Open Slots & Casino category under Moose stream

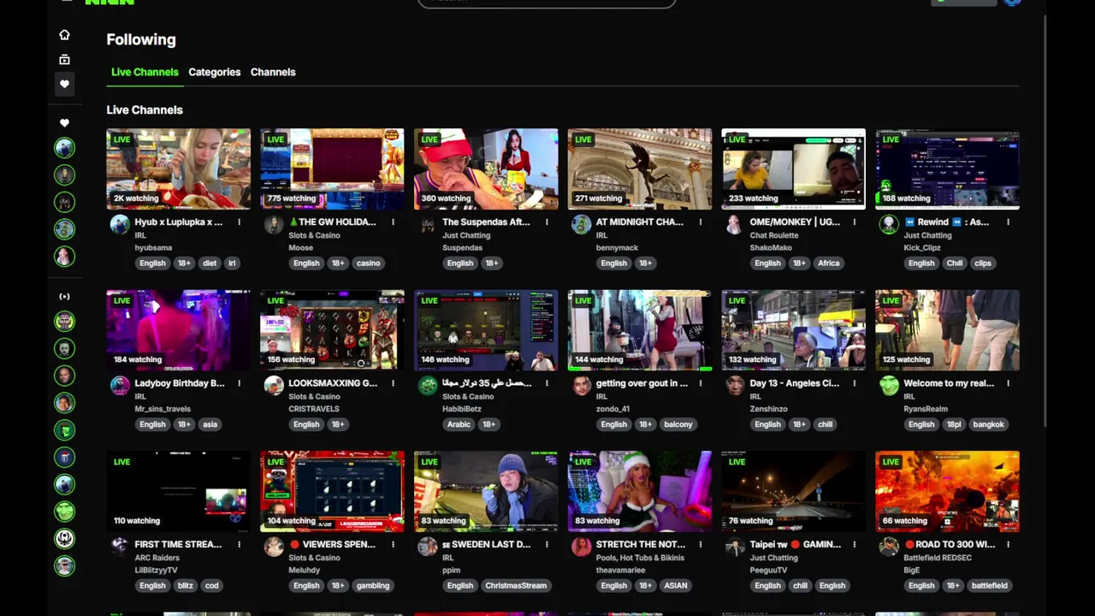coord(314,235)
